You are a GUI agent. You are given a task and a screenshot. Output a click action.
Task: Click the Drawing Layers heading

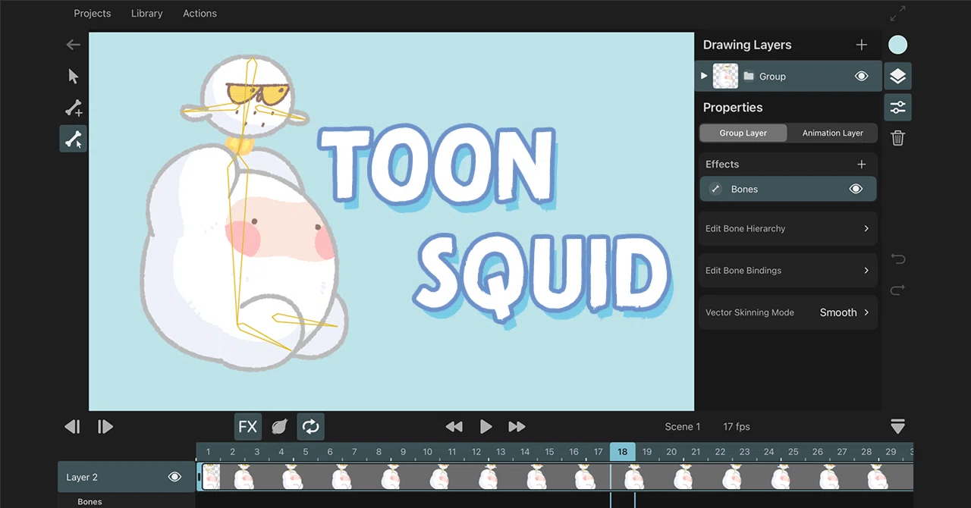(x=747, y=45)
